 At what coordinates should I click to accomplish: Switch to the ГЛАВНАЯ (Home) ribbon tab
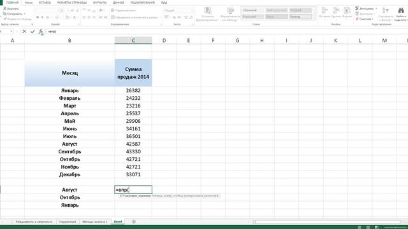(12, 3)
